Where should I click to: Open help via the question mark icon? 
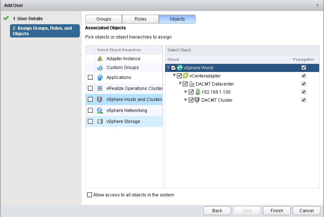(x=317, y=6)
